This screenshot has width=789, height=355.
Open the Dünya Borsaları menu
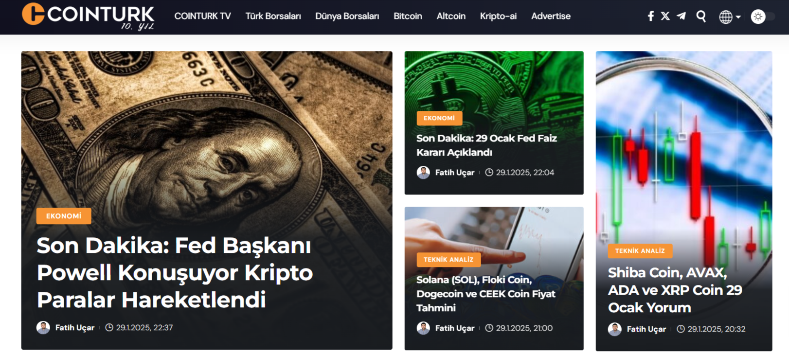(347, 16)
